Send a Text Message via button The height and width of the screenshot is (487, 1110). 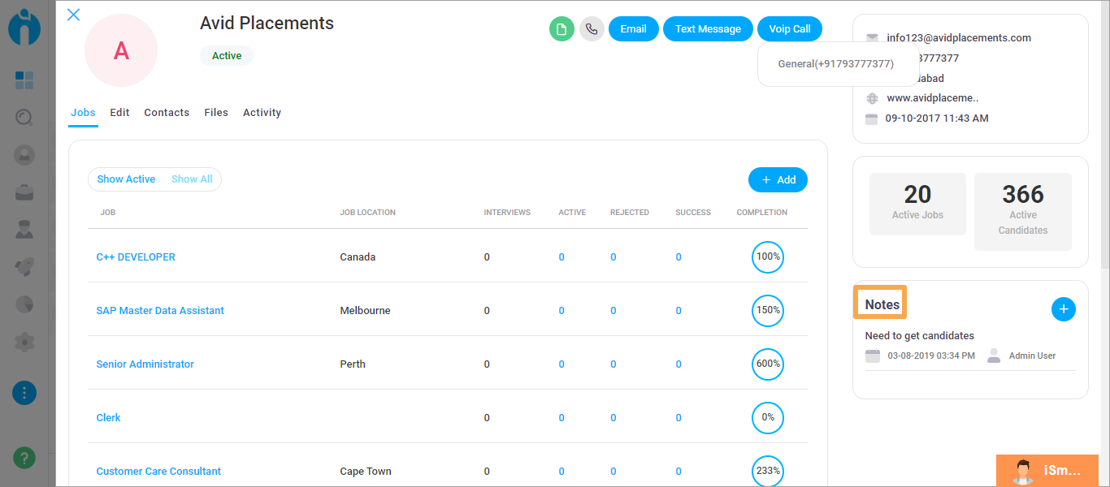click(x=708, y=29)
